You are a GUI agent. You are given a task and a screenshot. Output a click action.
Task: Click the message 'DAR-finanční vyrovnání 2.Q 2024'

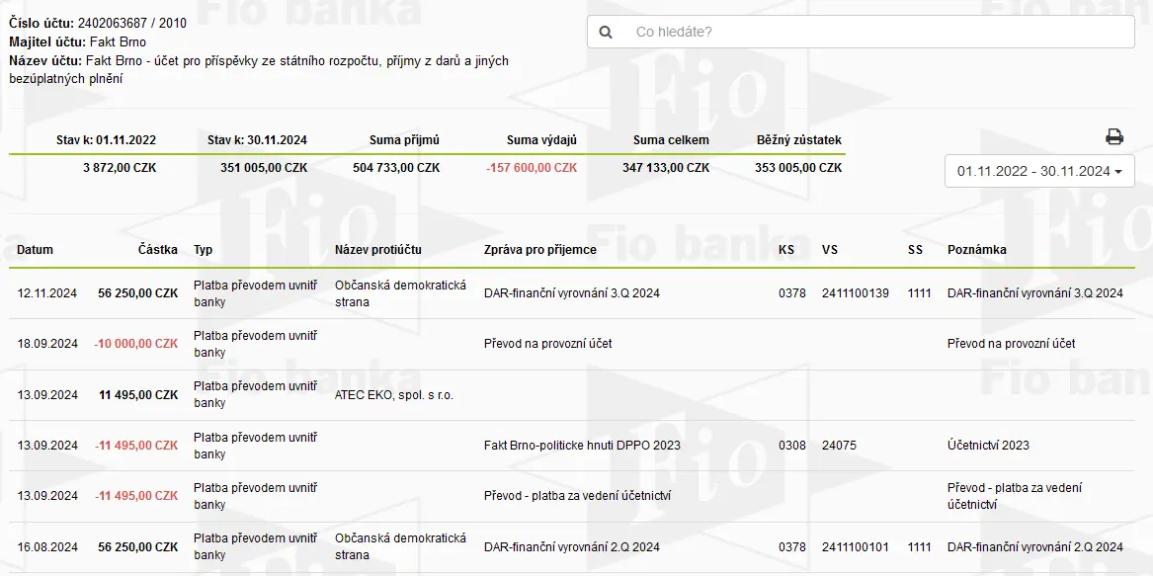point(572,547)
